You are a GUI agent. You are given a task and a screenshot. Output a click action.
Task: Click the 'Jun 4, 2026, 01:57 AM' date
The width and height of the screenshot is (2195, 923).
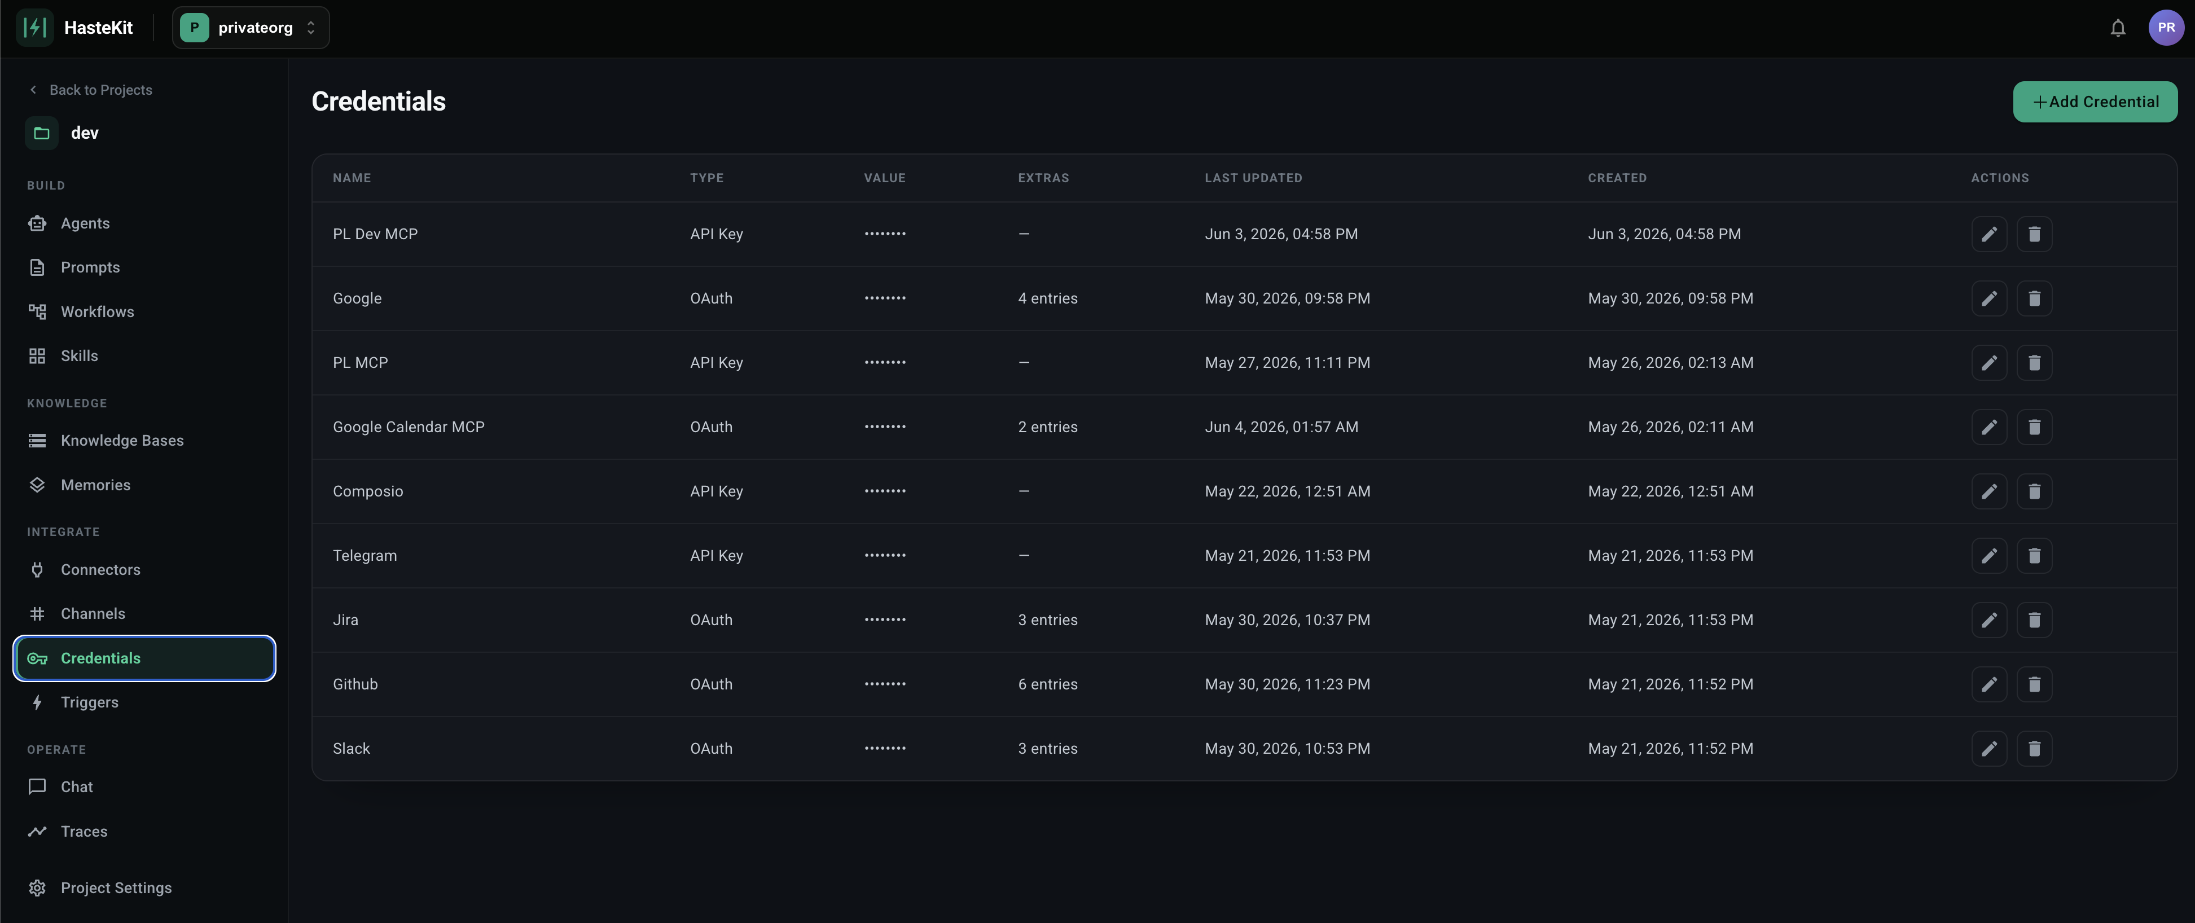[x=1281, y=427]
